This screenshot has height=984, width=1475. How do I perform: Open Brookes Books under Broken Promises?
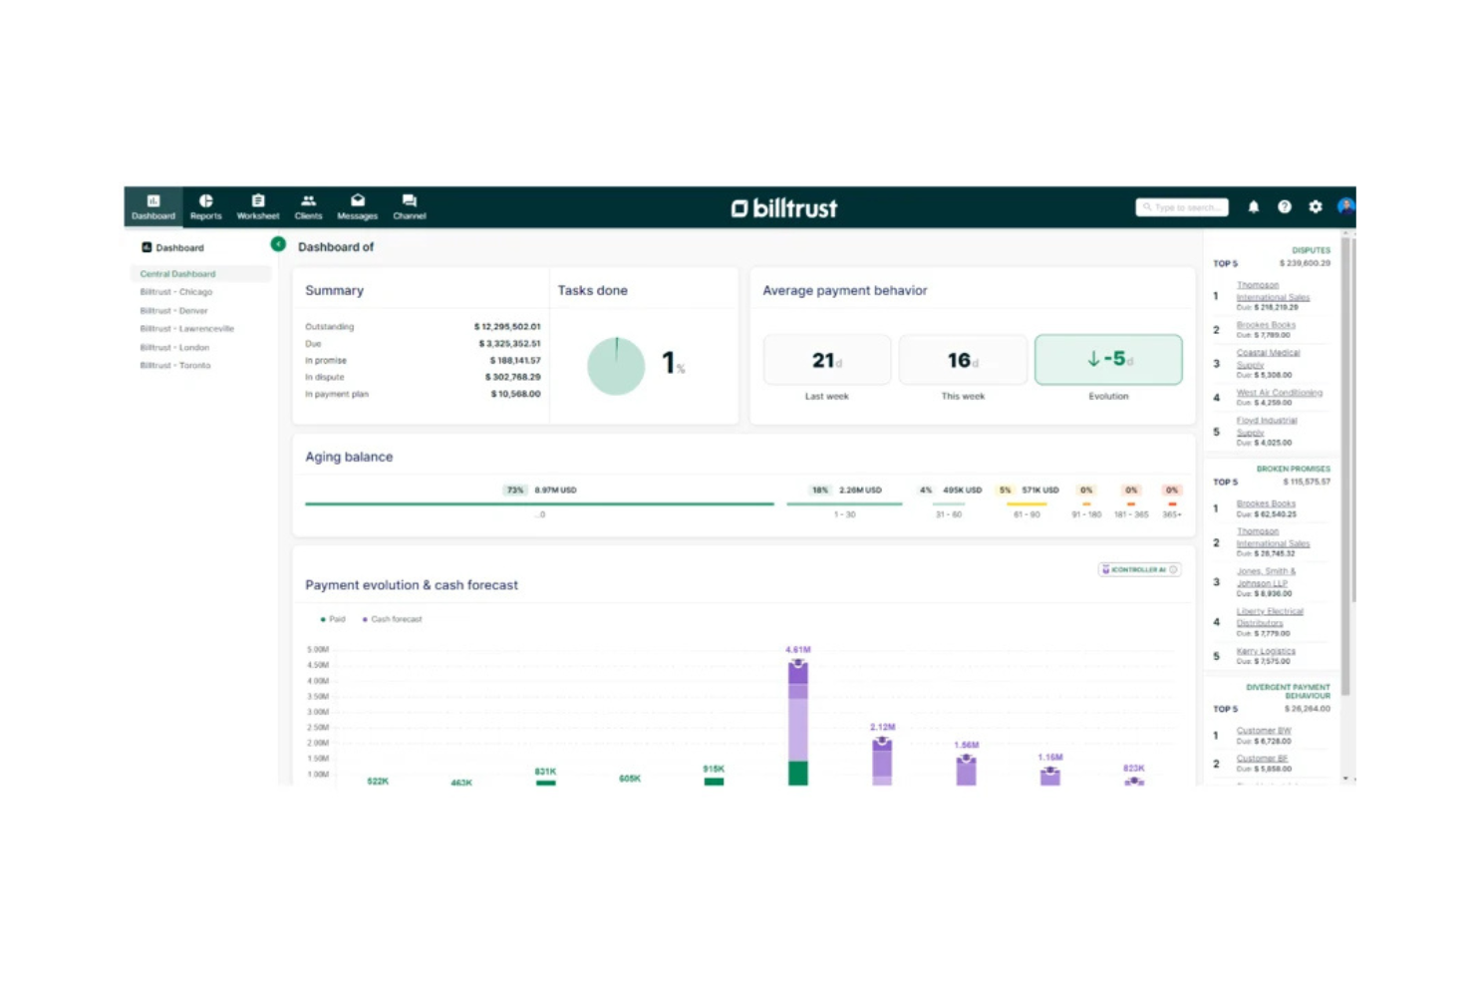pos(1266,504)
